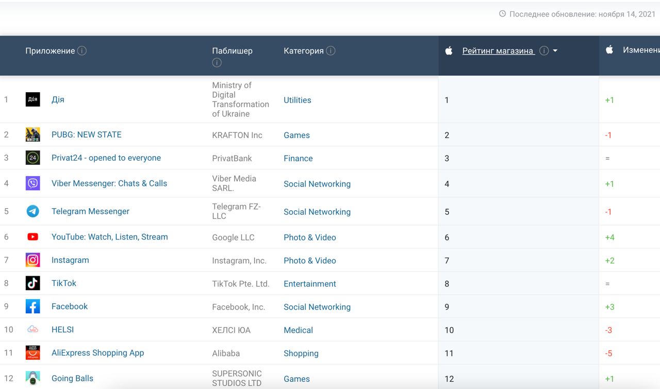660x389 pixels.
Task: Sort by Рейтинг магазина column header
Action: (x=498, y=50)
